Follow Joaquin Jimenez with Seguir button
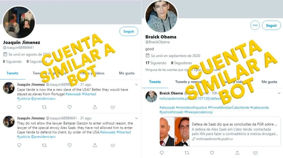Viewport: 283px width, 158px height. [129, 31]
